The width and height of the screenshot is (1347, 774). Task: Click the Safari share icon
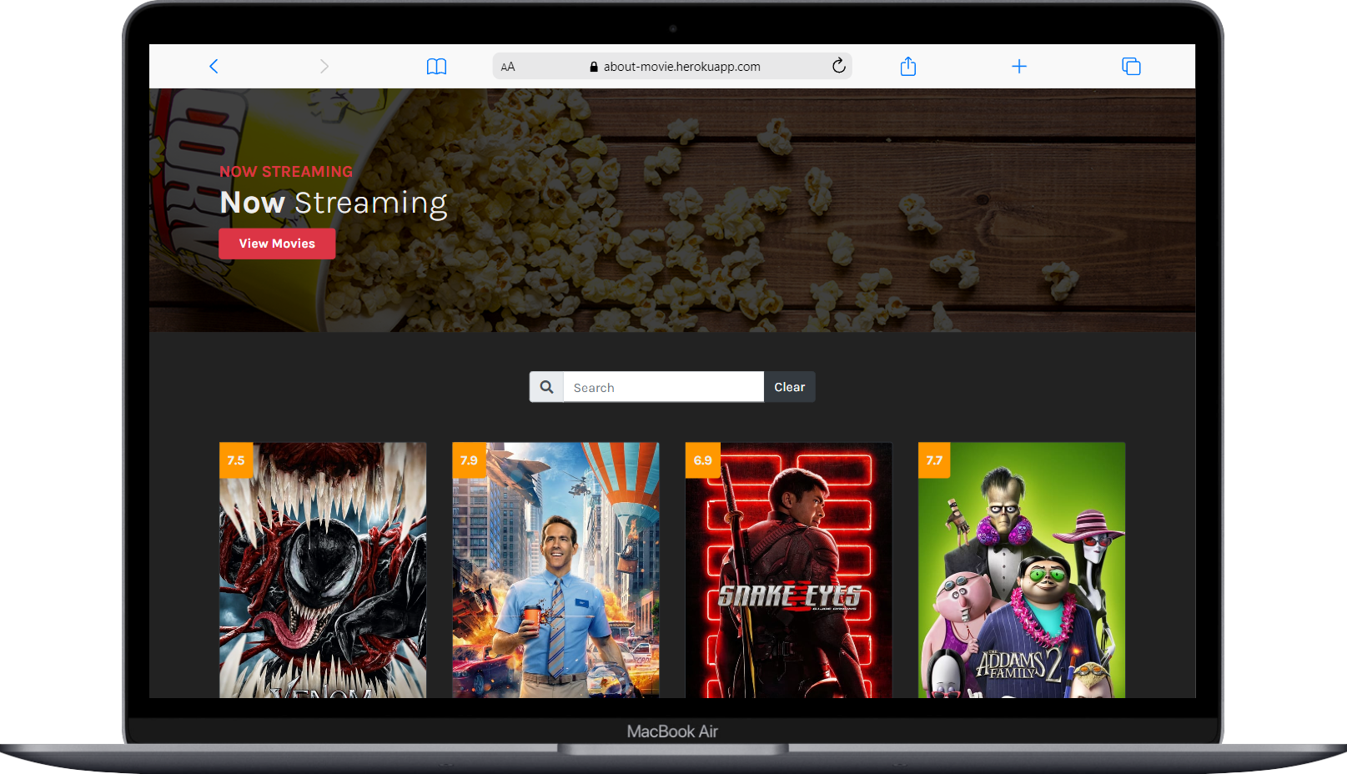(907, 66)
